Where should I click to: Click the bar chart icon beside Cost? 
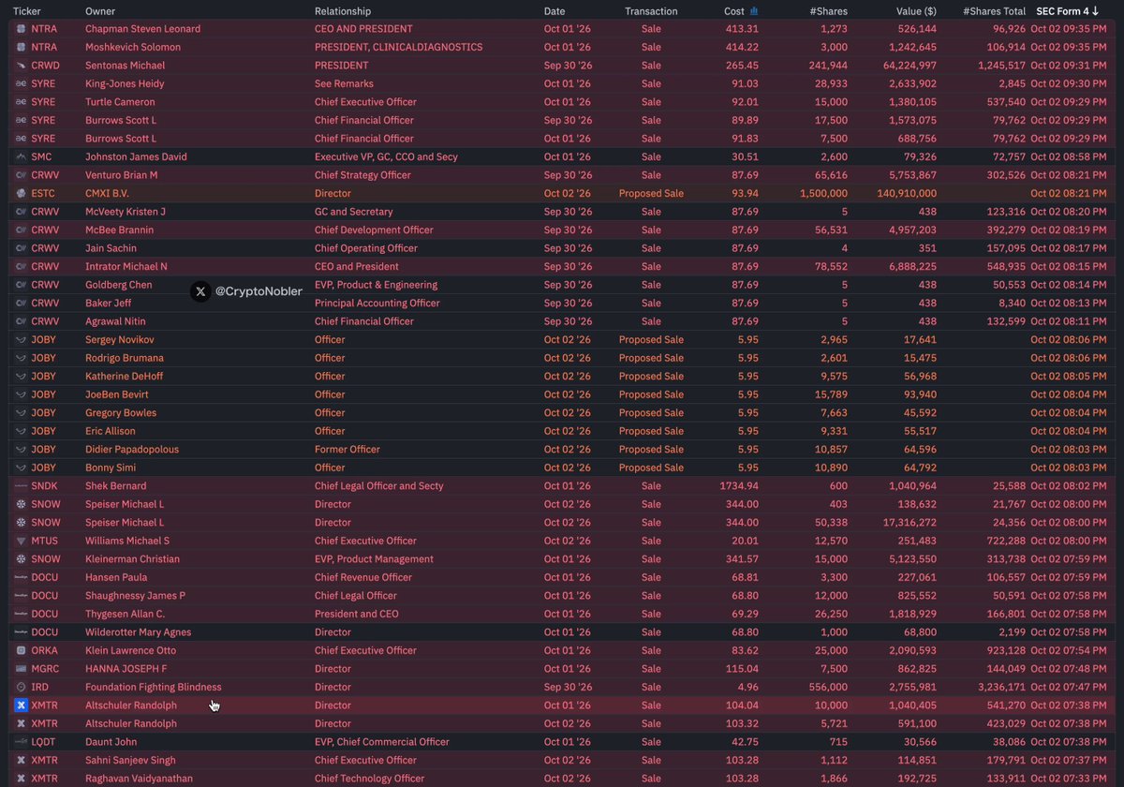pos(755,11)
